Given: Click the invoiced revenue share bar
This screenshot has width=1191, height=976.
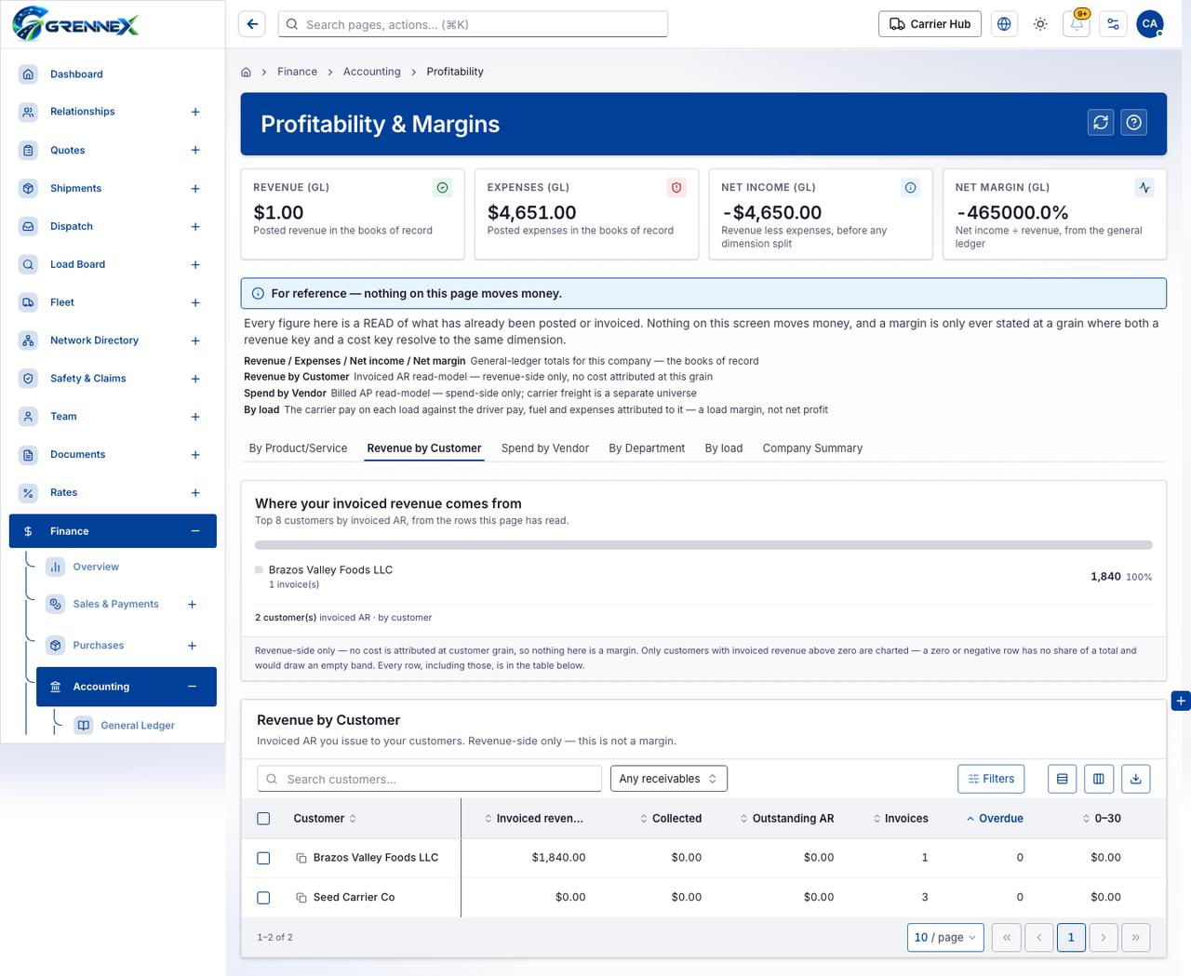Looking at the screenshot, I should [703, 545].
